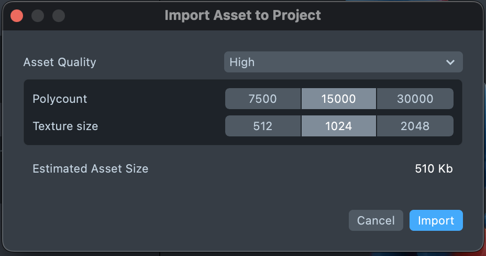Choose 2048 Texture size

pos(415,126)
